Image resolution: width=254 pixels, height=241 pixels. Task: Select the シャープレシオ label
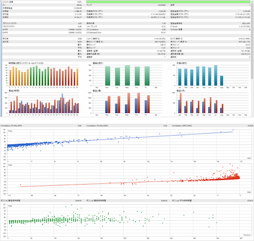[x=91, y=27]
